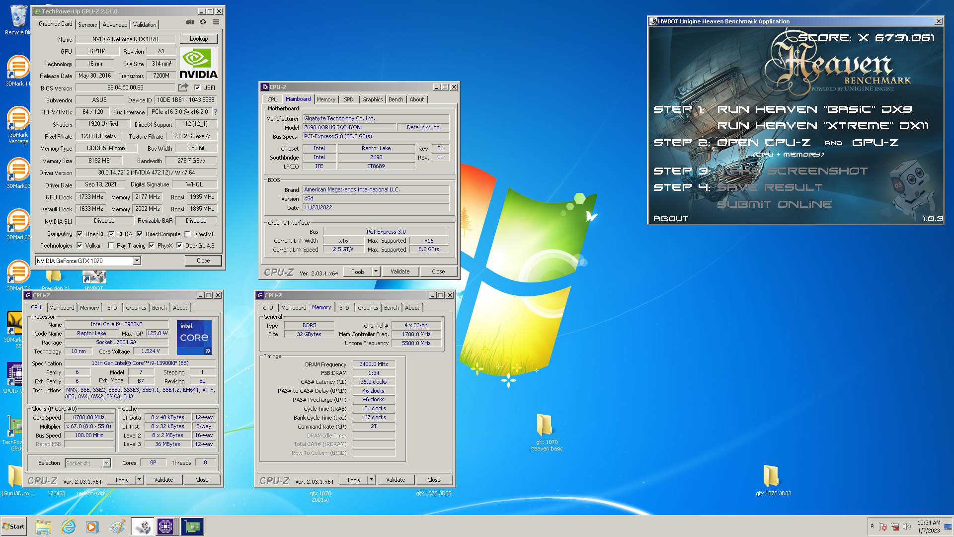The height and width of the screenshot is (537, 954).
Task: Click RUN HEAVEN "BASIC" DX9
Action: coord(815,109)
